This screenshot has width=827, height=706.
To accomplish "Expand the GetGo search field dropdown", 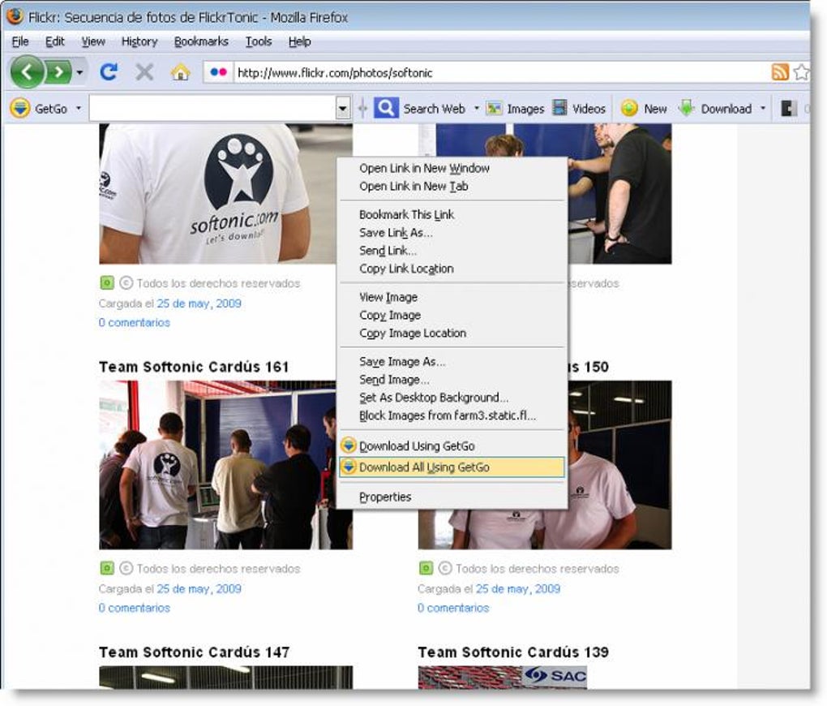I will 343,109.
